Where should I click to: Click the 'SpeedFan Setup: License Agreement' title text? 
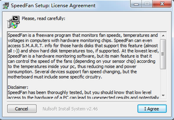tap(53, 5)
